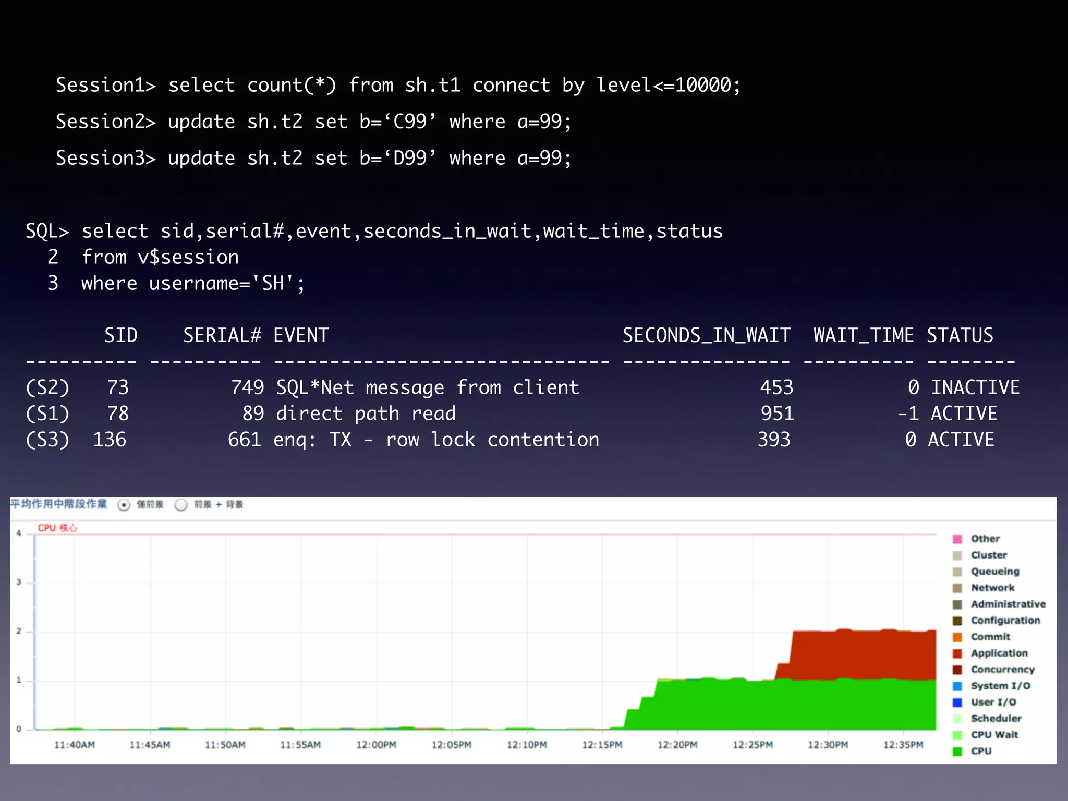1068x801 pixels.
Task: Click the Commit orange legend swatch
Action: click(957, 637)
